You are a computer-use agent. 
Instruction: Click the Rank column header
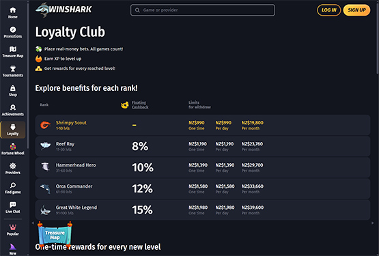(x=44, y=104)
